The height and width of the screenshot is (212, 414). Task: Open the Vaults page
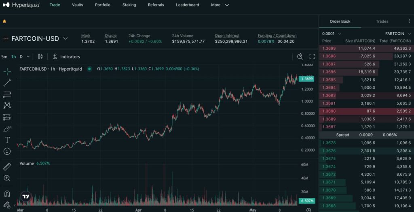point(77,5)
